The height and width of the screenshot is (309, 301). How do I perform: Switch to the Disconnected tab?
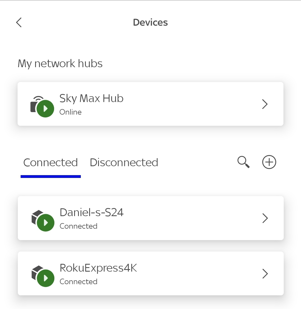click(124, 163)
